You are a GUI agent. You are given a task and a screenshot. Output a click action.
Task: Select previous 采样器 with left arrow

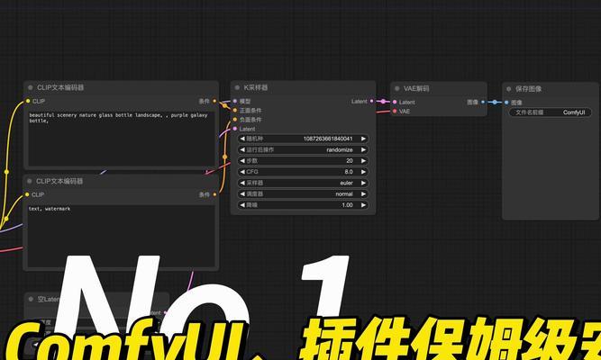click(x=242, y=183)
